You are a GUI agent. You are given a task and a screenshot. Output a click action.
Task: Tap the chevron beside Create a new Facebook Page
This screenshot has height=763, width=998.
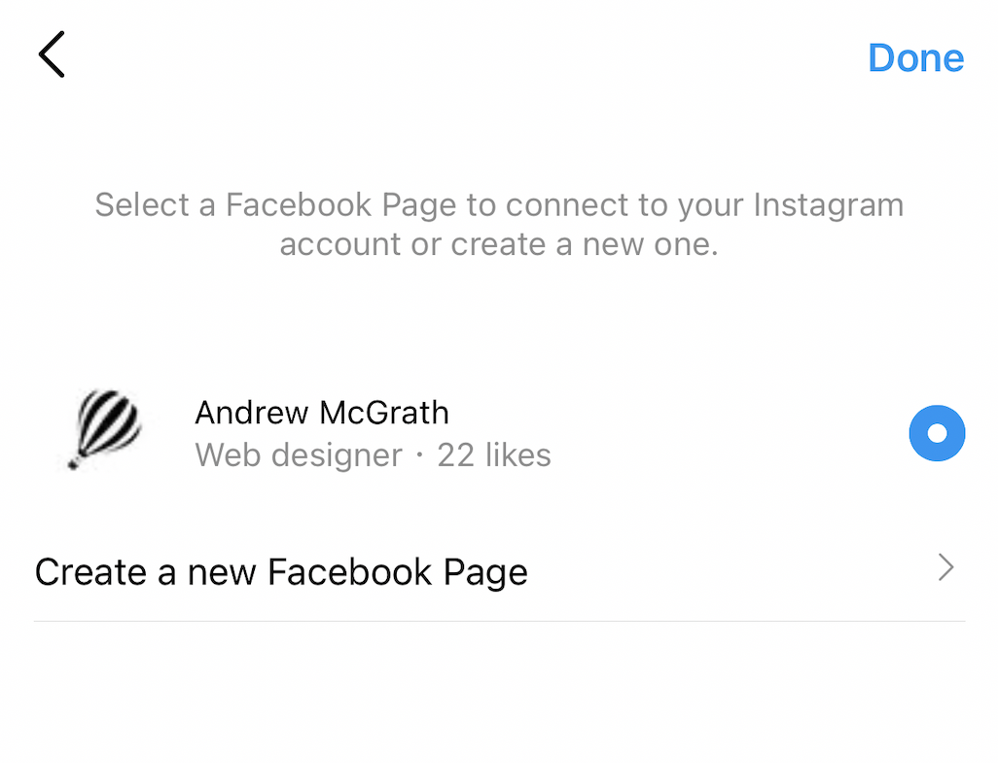point(945,568)
